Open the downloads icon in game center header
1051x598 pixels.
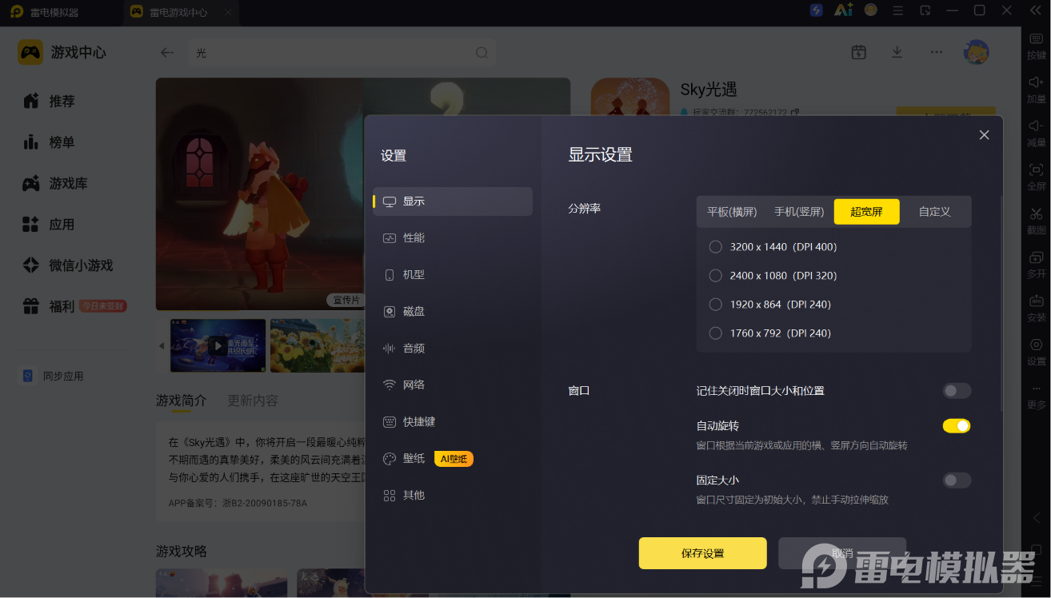897,52
